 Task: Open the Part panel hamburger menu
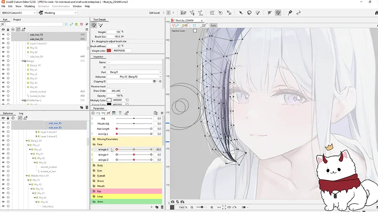[87, 29]
